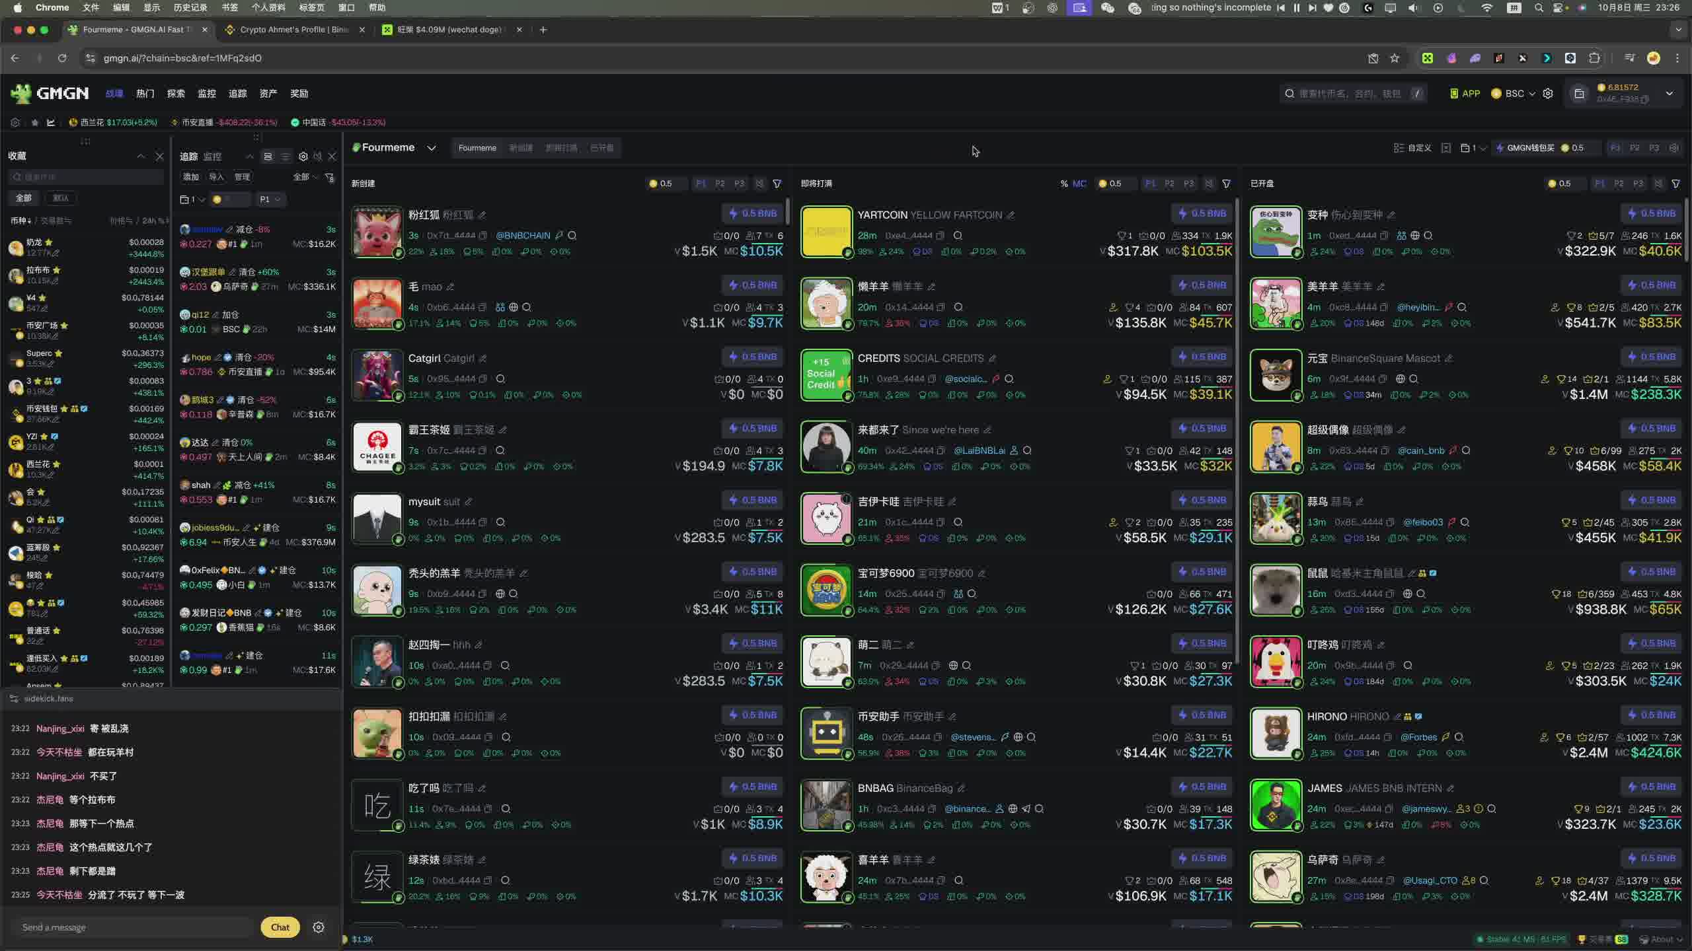
Task: Click 0.5 BNB buy button for YARTCOIN
Action: click(x=1202, y=213)
